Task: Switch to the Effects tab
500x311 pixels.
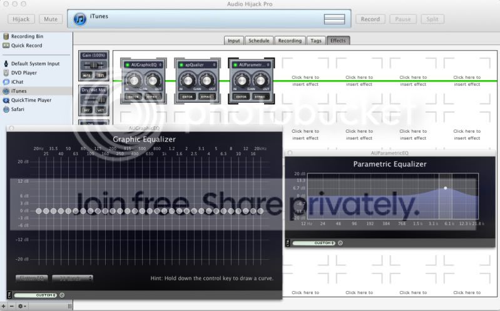Action: (x=338, y=41)
